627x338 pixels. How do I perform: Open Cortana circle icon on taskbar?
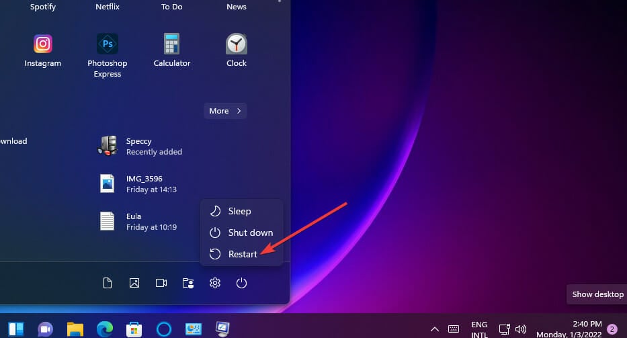(163, 329)
